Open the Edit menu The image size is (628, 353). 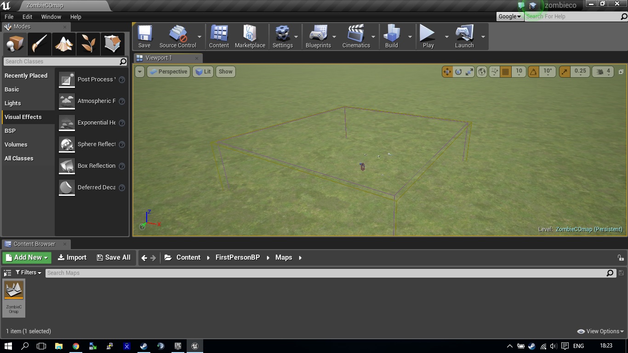[x=27, y=17]
